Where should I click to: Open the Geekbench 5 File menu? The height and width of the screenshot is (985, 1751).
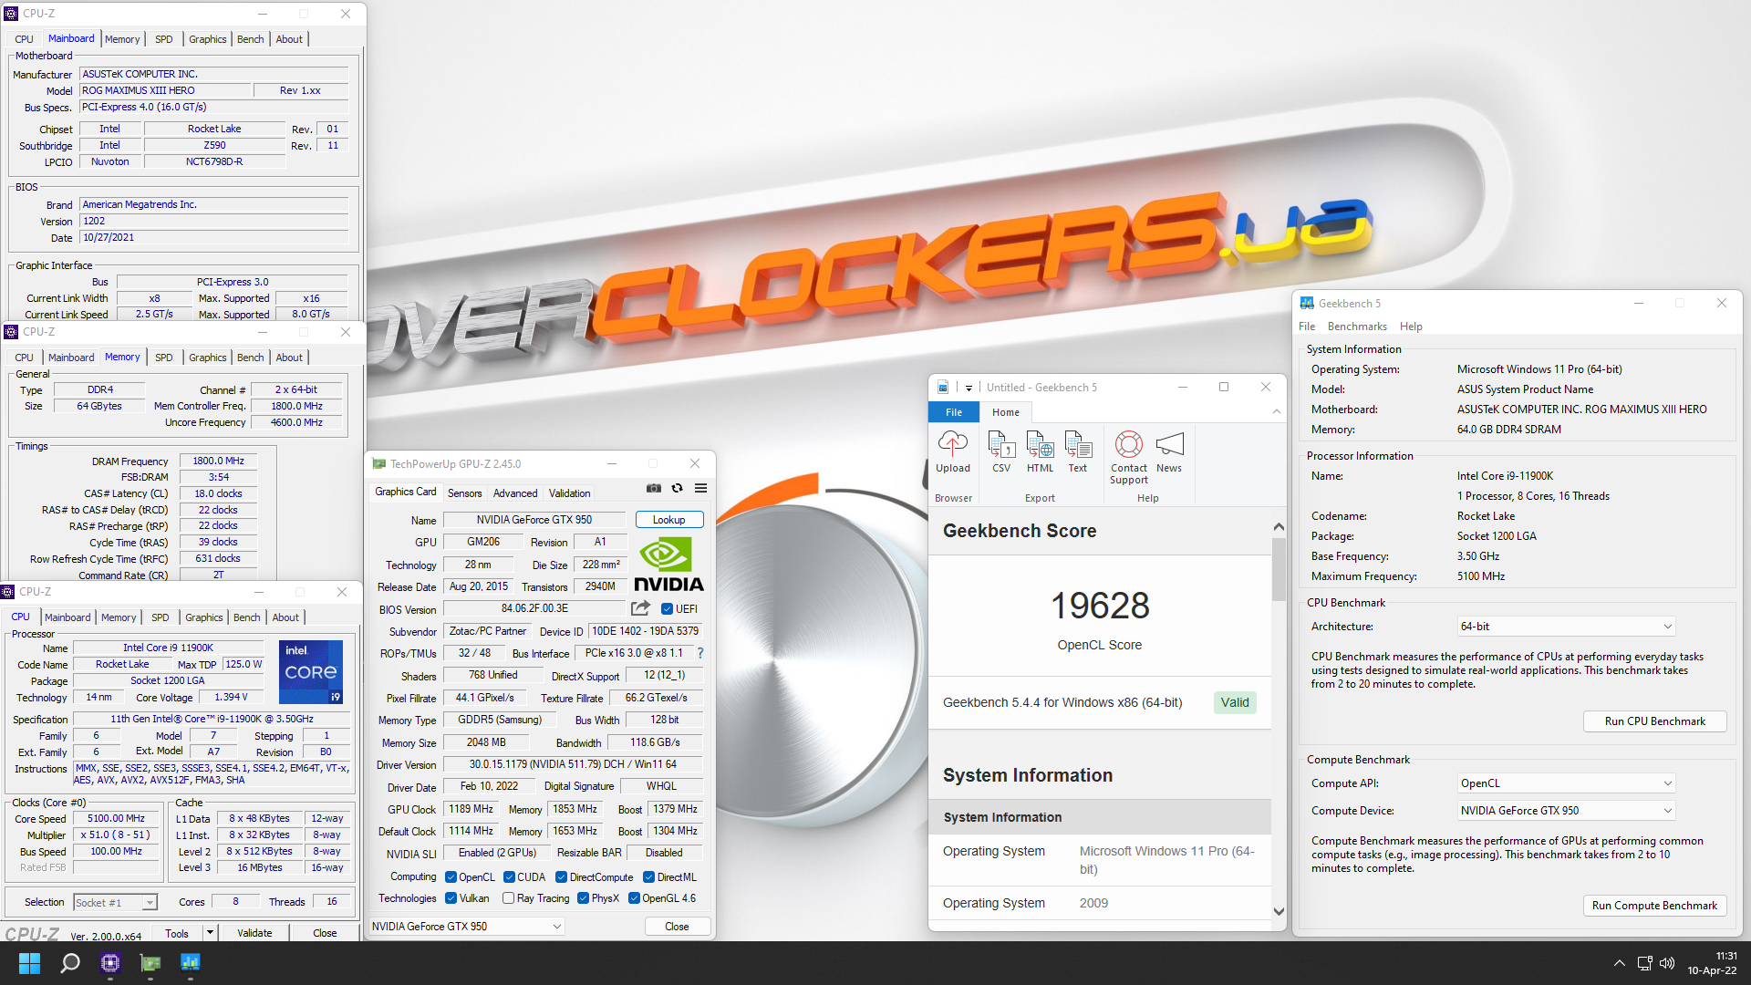[1307, 327]
